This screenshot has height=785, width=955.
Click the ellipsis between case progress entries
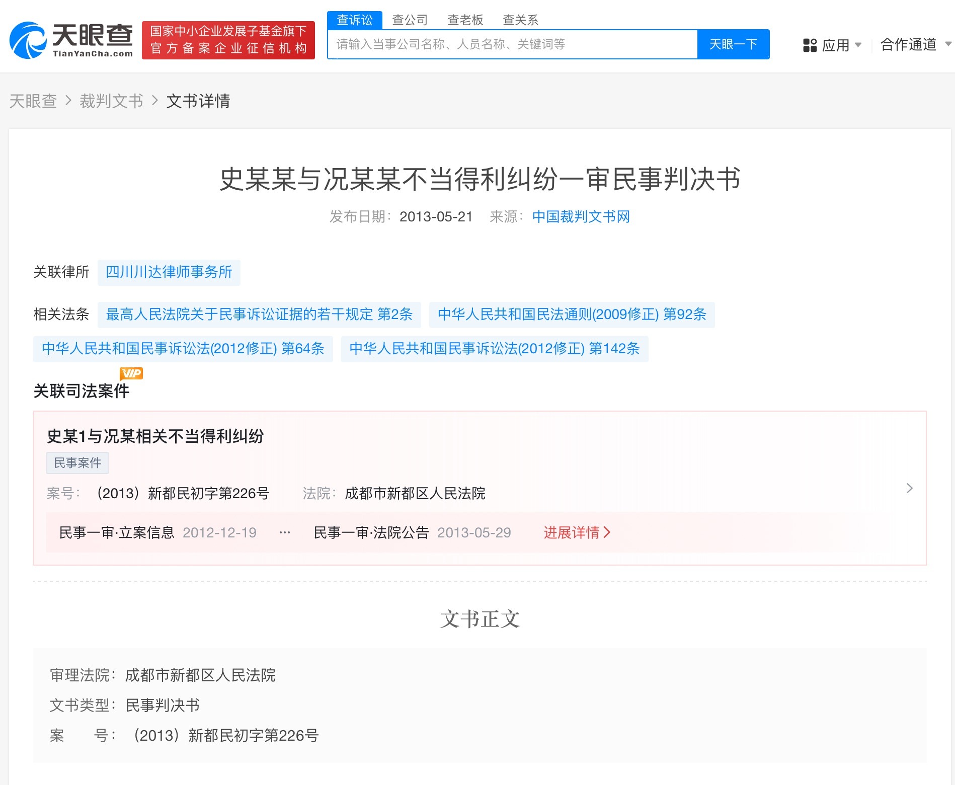point(285,532)
